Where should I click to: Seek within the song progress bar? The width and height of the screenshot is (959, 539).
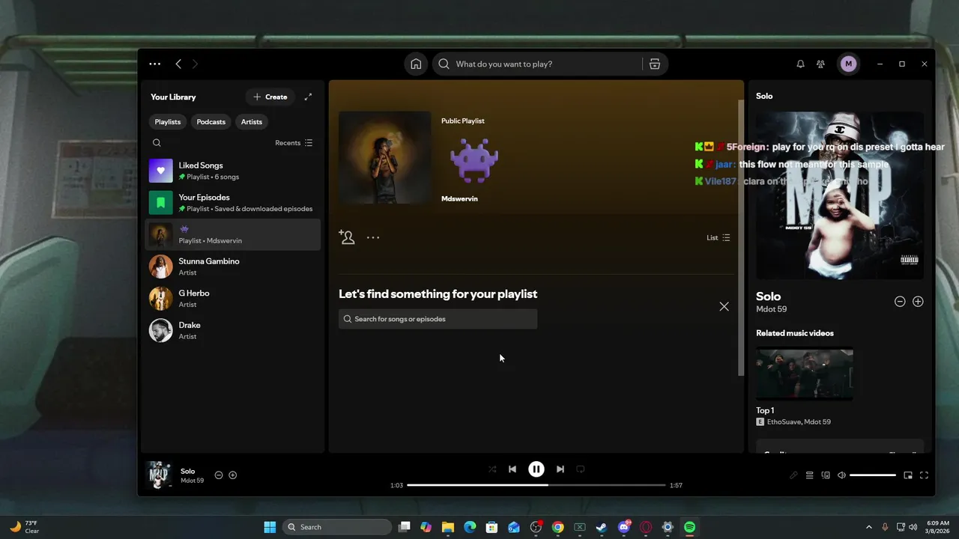click(536, 485)
